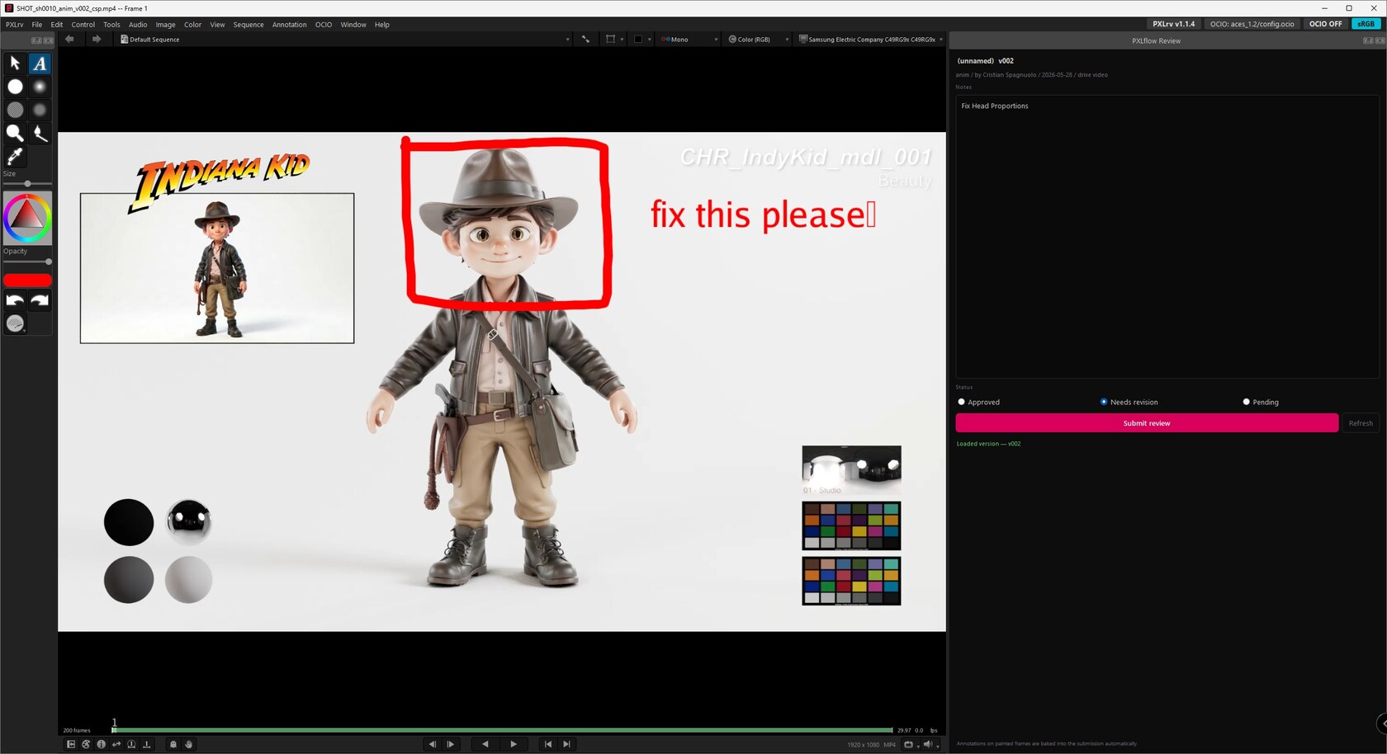Open the Annotation menu
The image size is (1387, 754).
pyautogui.click(x=289, y=25)
